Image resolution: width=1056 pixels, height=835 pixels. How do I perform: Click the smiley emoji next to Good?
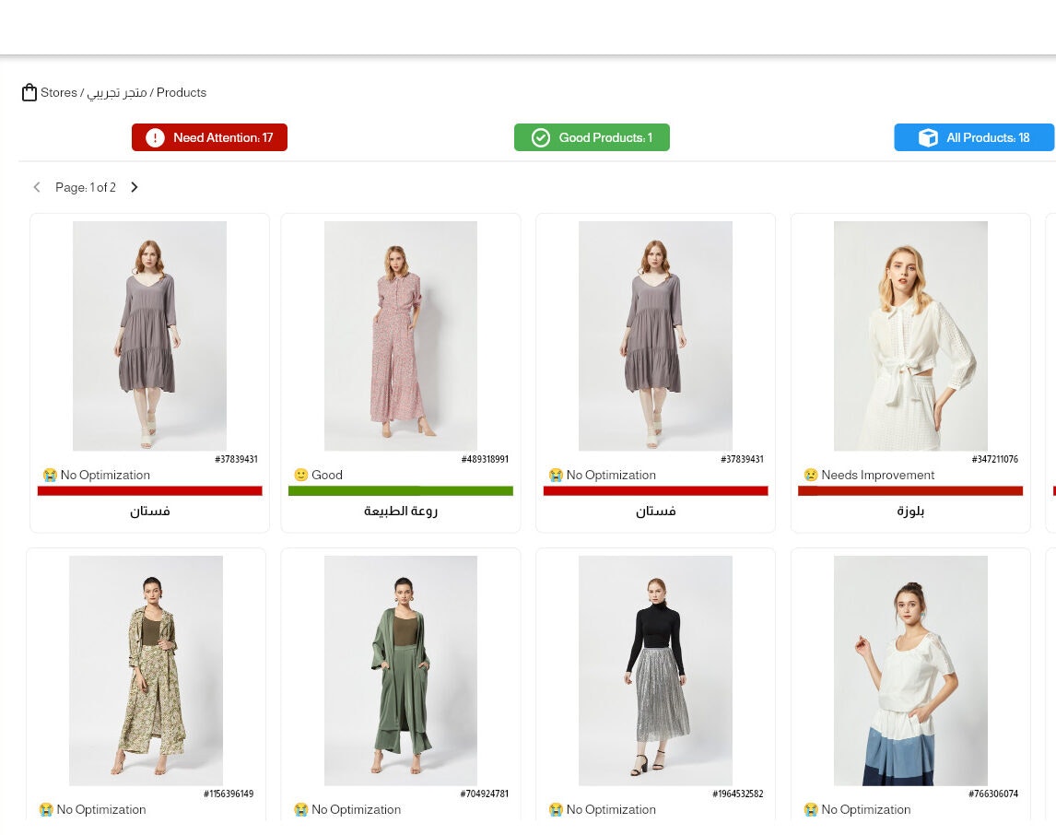[301, 475]
